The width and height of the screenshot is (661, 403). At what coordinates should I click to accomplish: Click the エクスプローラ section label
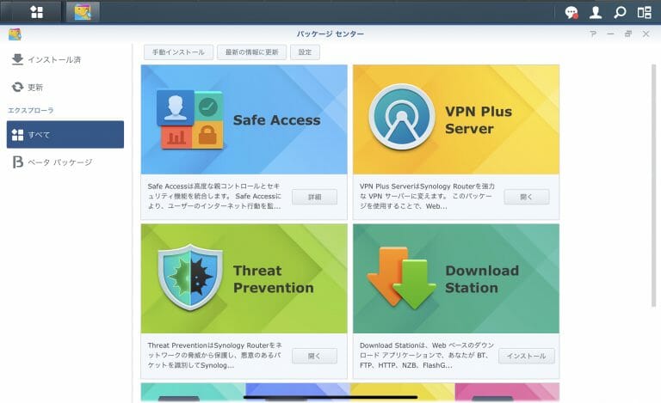pos(31,110)
